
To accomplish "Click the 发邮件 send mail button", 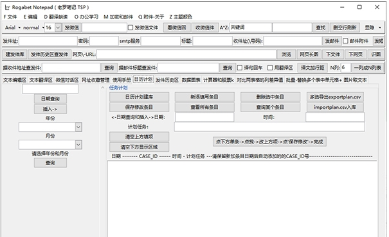I will [332, 41].
